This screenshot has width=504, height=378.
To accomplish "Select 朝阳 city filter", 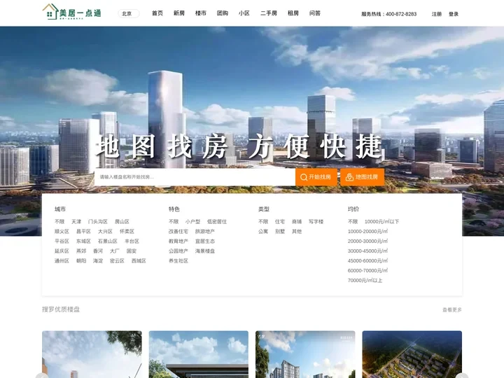I will coord(81,260).
